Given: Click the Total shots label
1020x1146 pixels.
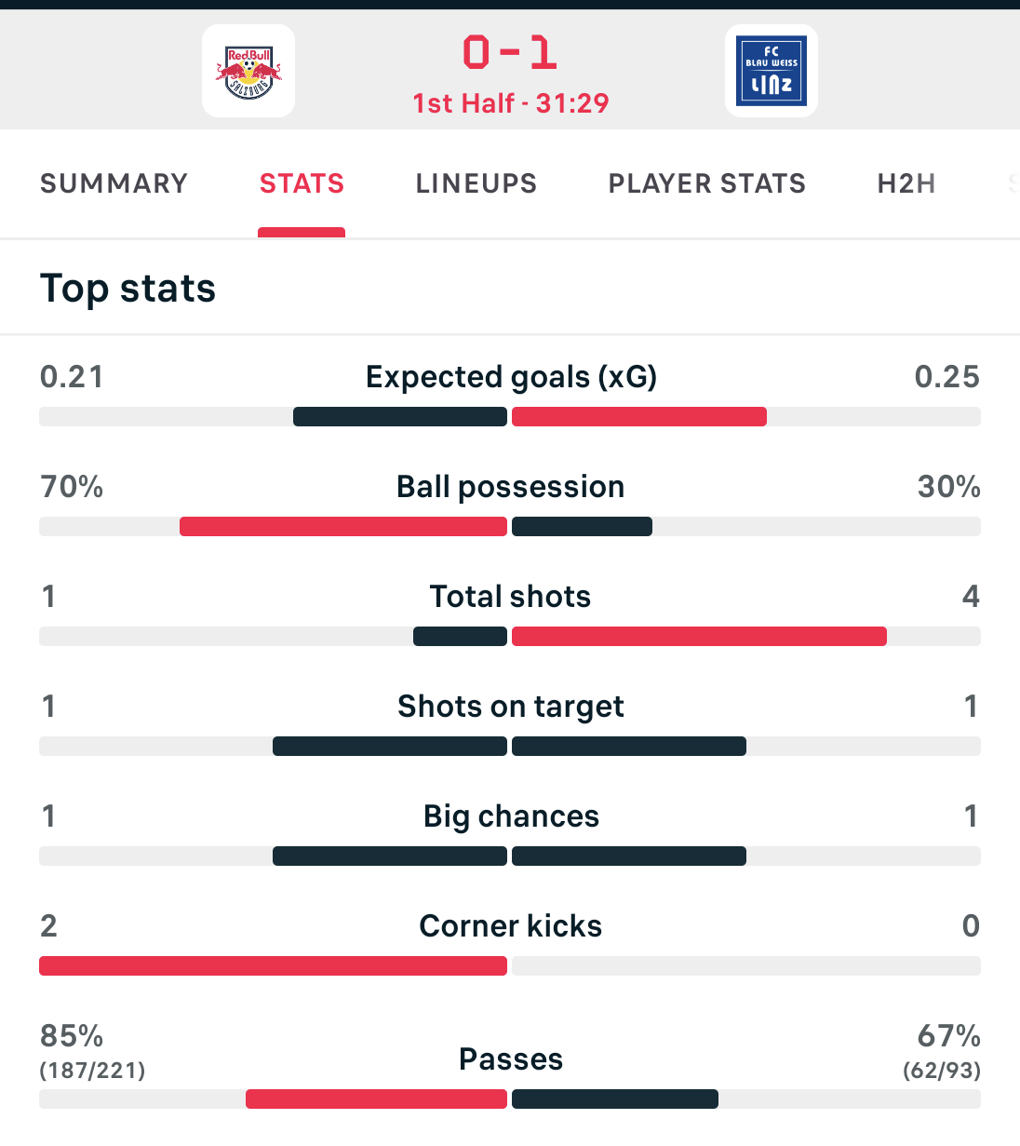Looking at the screenshot, I should 510,597.
